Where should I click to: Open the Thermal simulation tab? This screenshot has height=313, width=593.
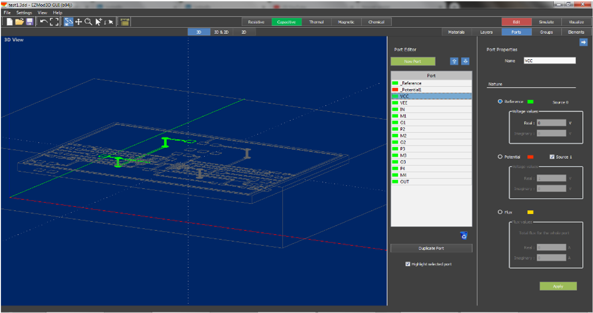click(x=316, y=22)
